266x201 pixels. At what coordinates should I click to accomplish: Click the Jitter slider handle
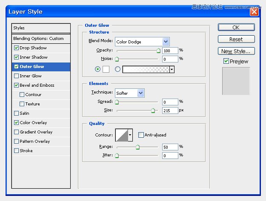[x=117, y=156]
